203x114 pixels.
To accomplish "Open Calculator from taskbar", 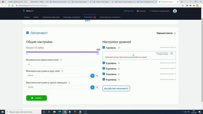I will pos(80,112).
